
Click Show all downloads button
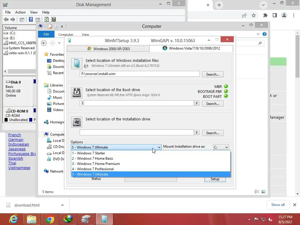[x=278, y=205]
